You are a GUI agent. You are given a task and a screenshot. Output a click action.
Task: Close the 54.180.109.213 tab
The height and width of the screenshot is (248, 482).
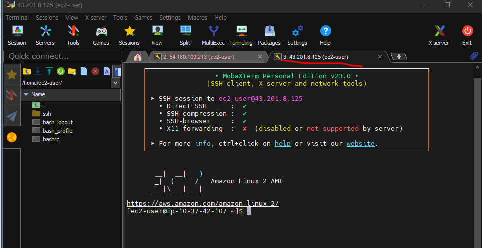260,57
